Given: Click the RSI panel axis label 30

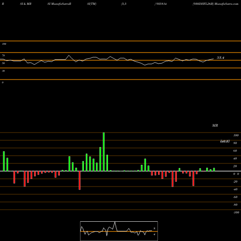Looking at the screenshot, I should pos(3,71).
